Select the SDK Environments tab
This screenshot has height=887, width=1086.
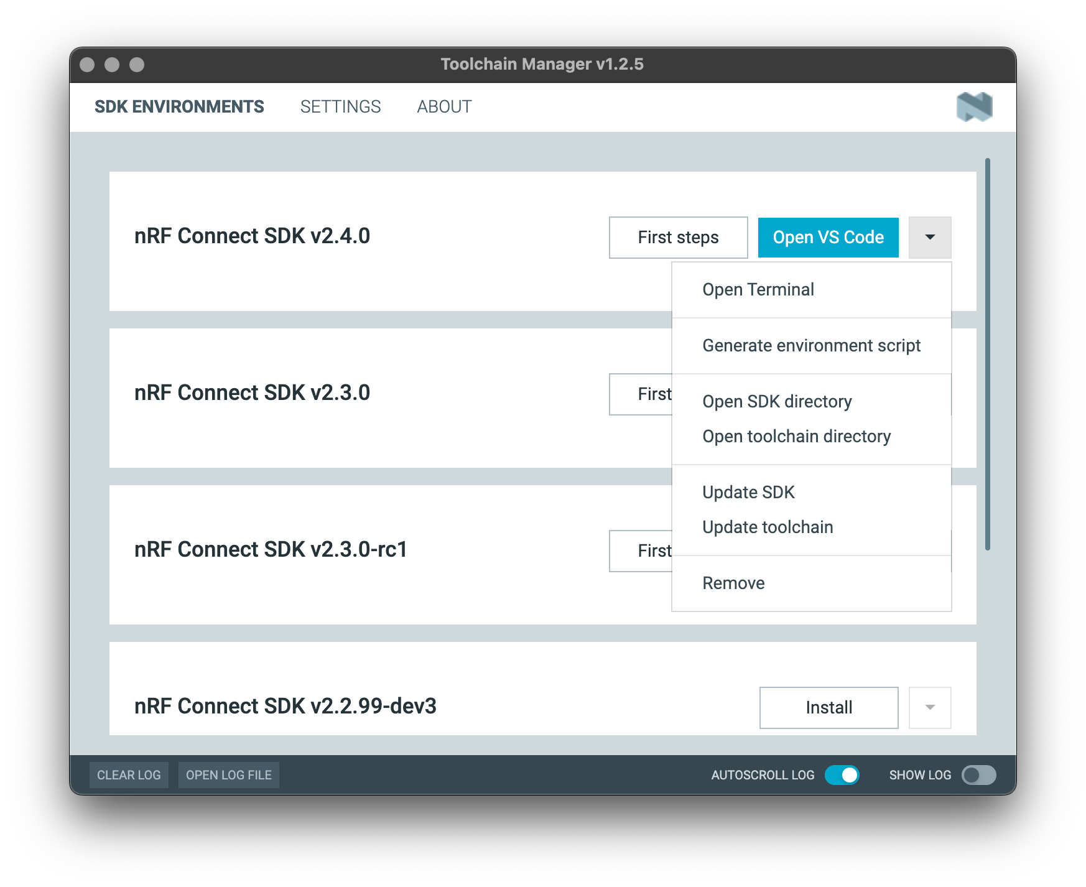click(x=179, y=107)
